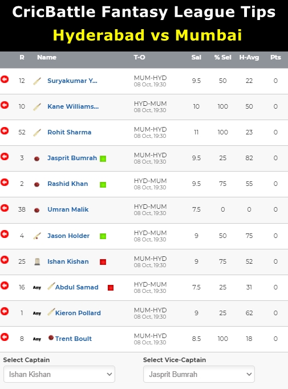The width and height of the screenshot is (288, 389).
Task: Click the ball icon next to Jasprit Bumrah
Action: (37, 158)
